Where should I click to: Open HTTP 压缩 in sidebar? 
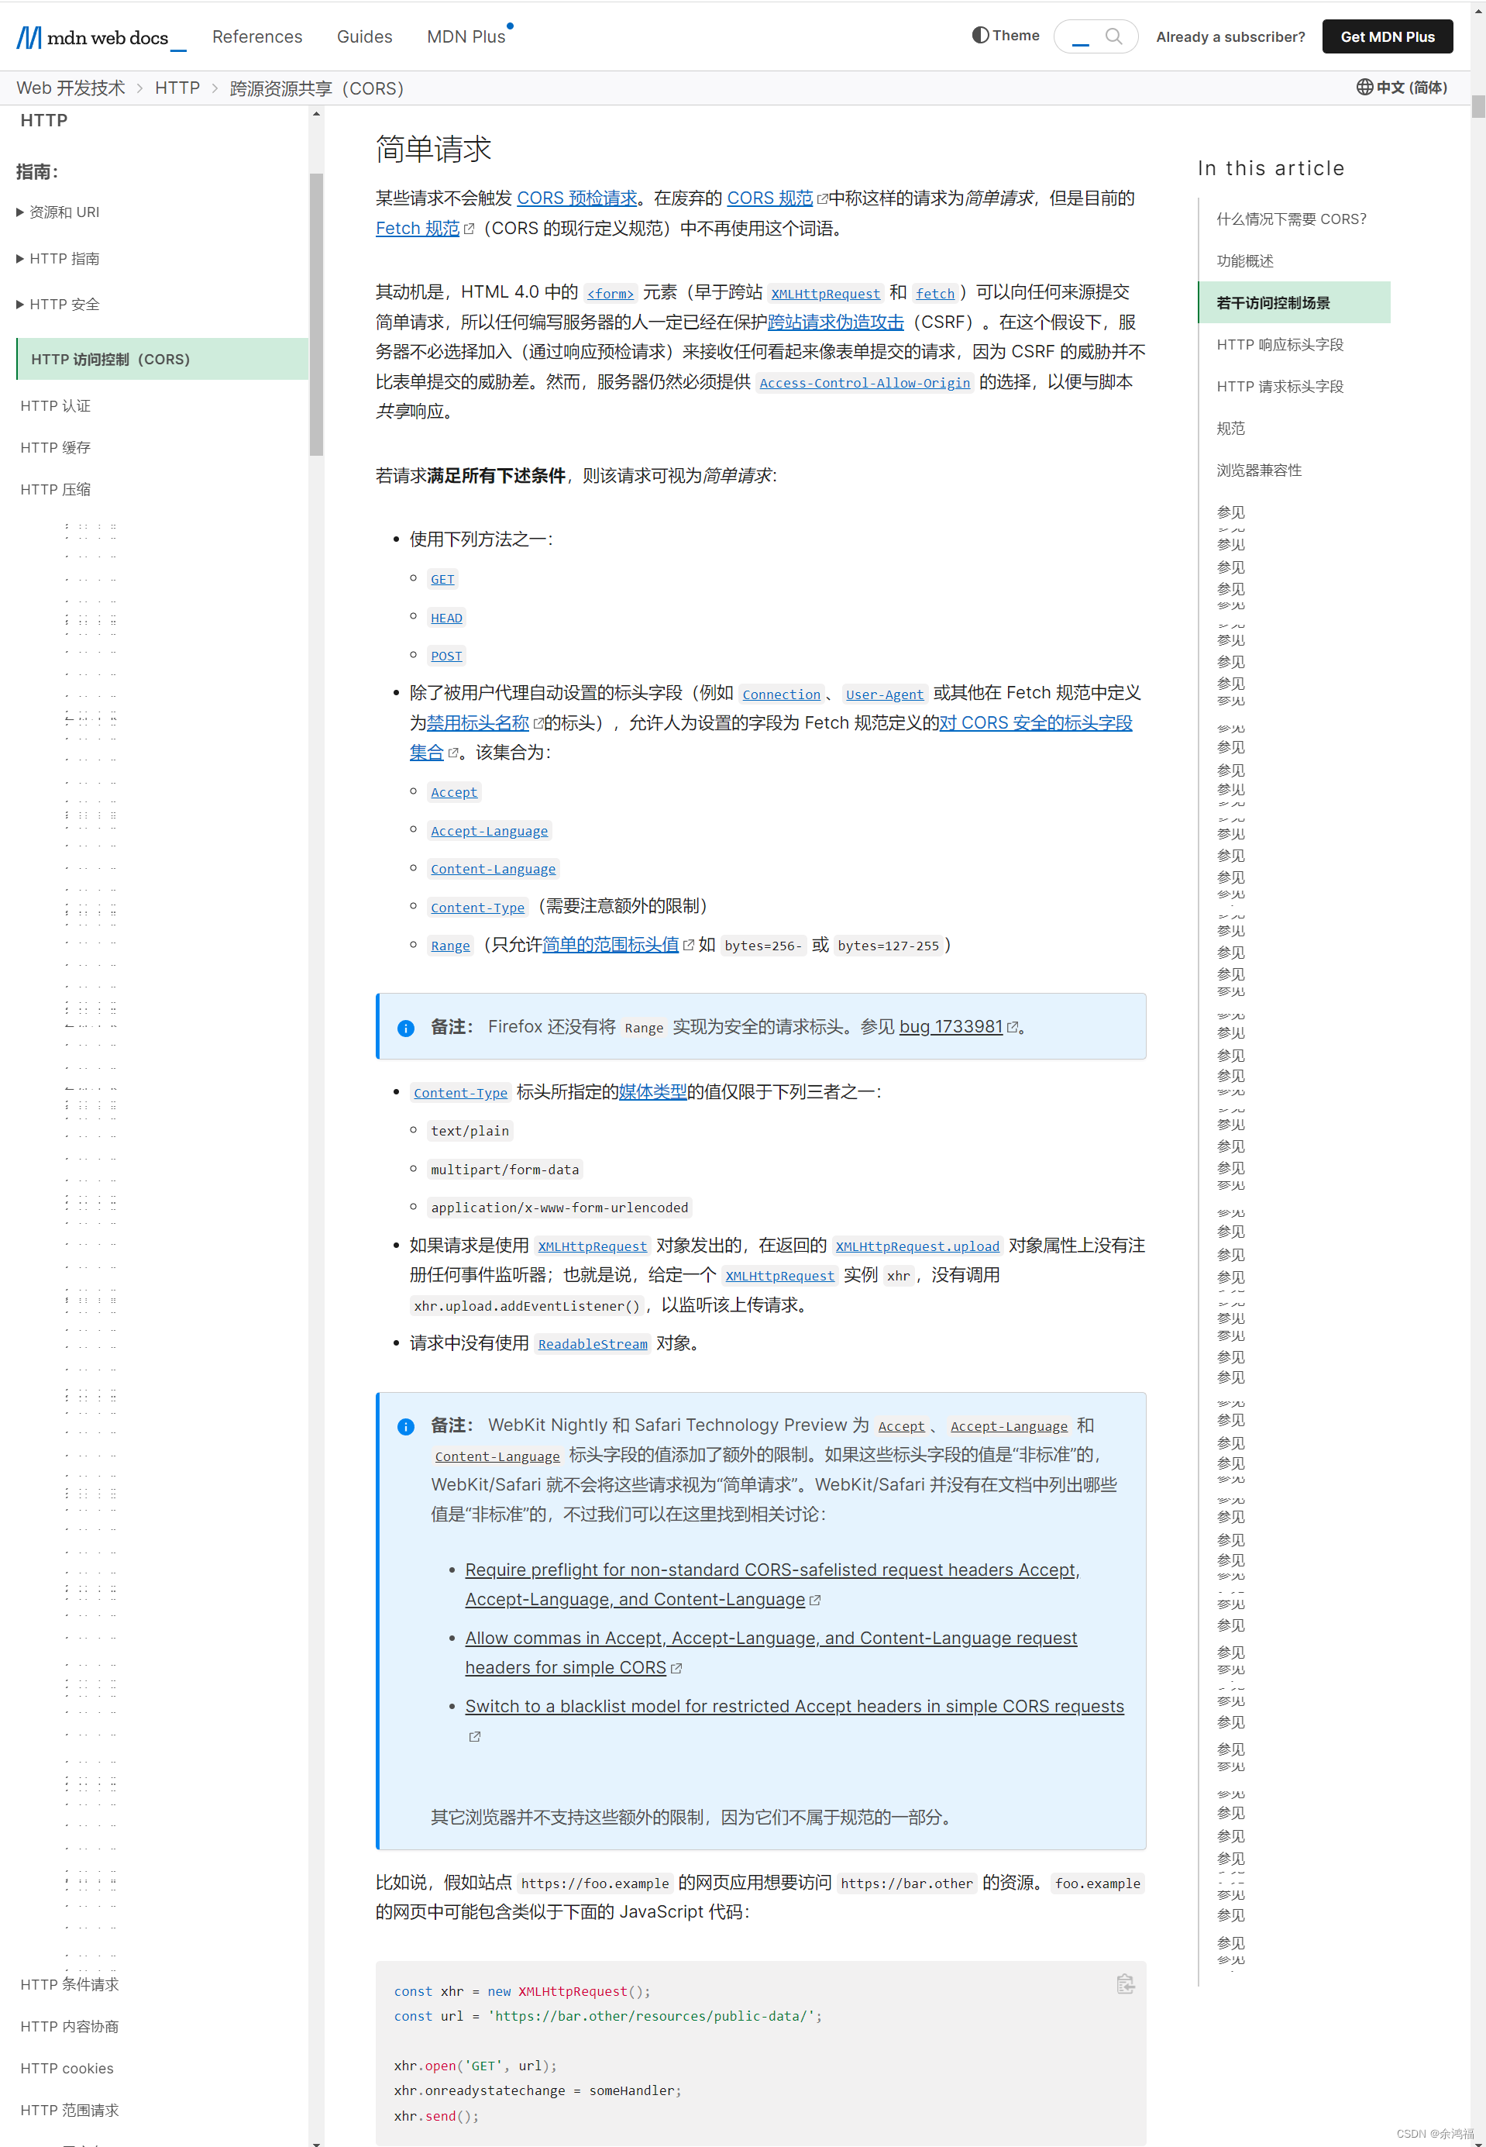coord(56,490)
